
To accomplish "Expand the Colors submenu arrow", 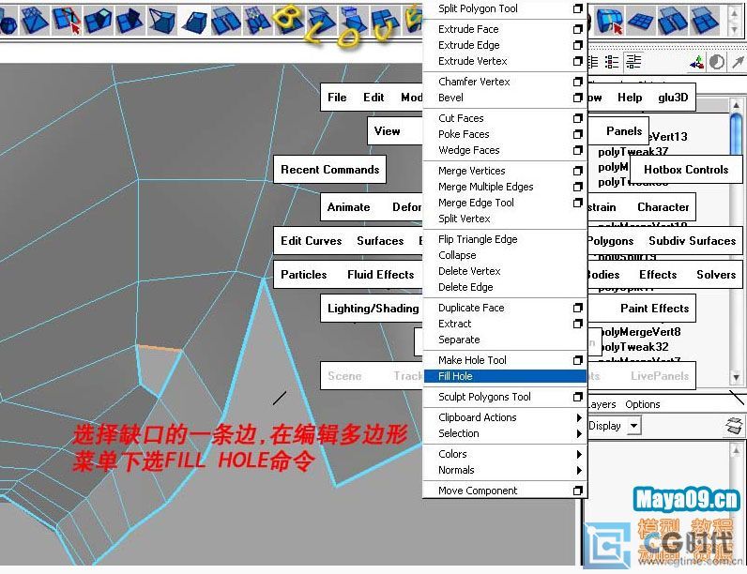I will pos(579,454).
